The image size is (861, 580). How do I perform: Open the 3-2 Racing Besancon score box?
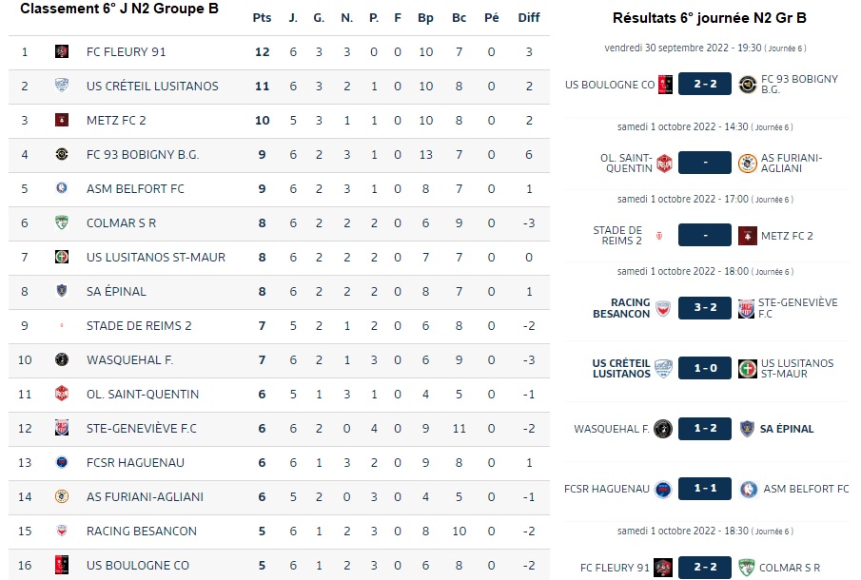pos(705,308)
